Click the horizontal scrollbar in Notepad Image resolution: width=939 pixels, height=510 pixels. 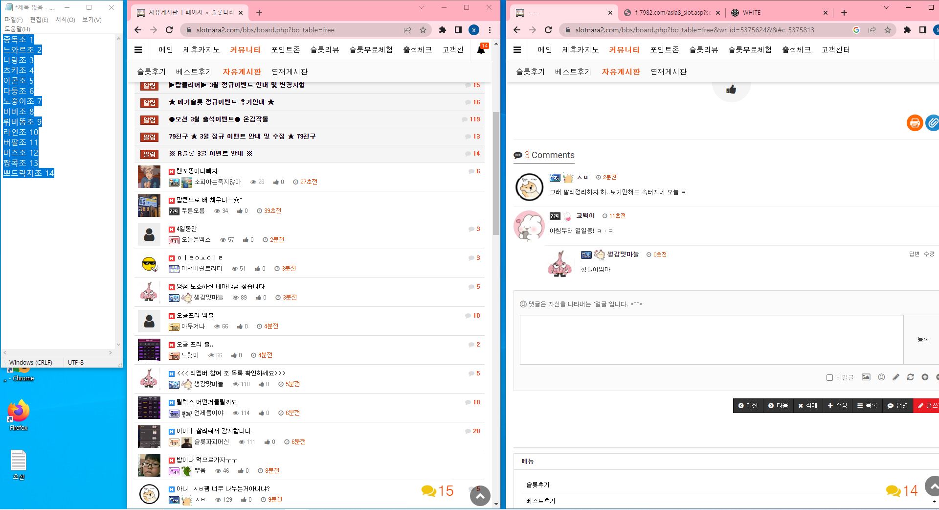coord(58,352)
